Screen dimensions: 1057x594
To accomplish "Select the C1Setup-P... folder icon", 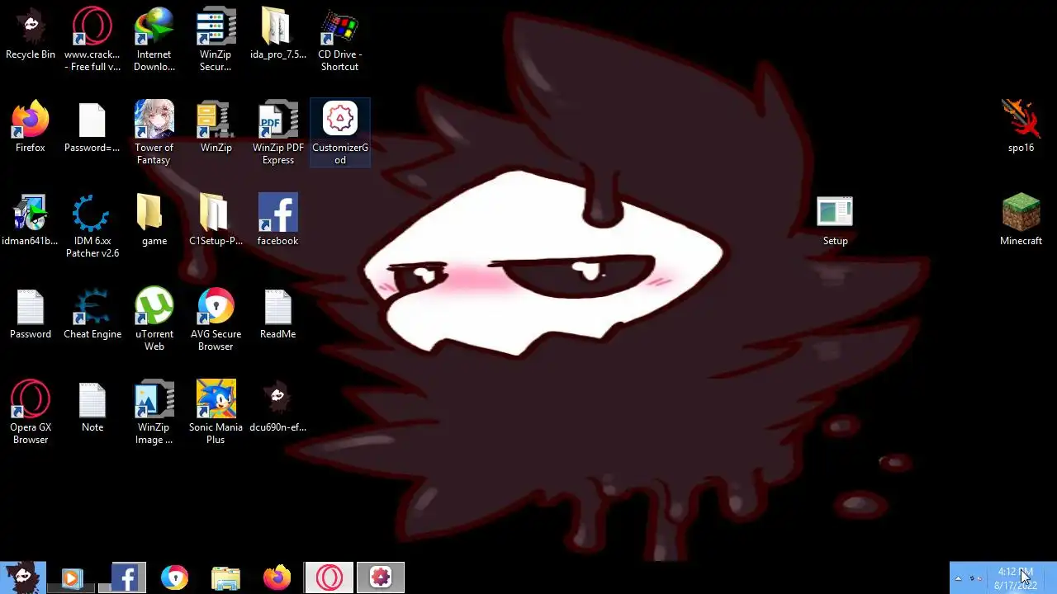I will [x=216, y=220].
